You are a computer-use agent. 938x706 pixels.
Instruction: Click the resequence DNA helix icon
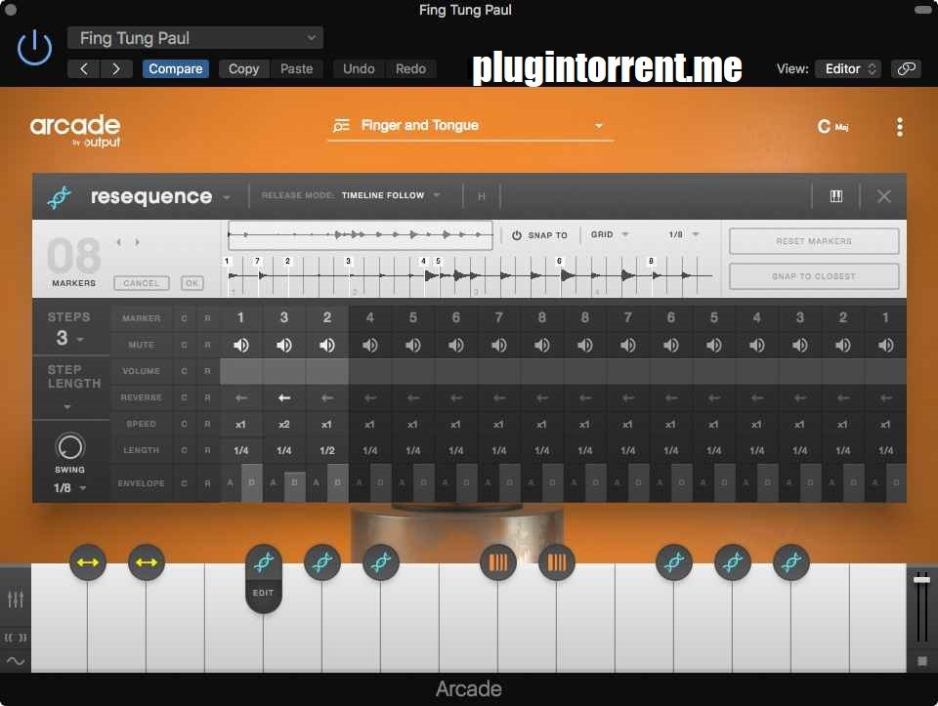[x=60, y=196]
